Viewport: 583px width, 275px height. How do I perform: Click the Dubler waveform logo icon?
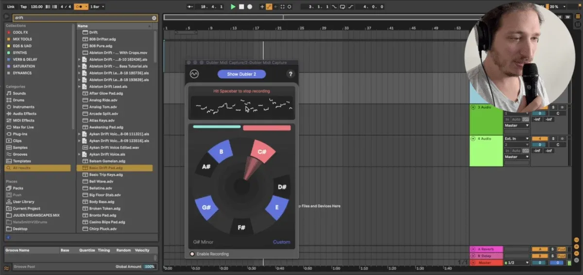[194, 74]
